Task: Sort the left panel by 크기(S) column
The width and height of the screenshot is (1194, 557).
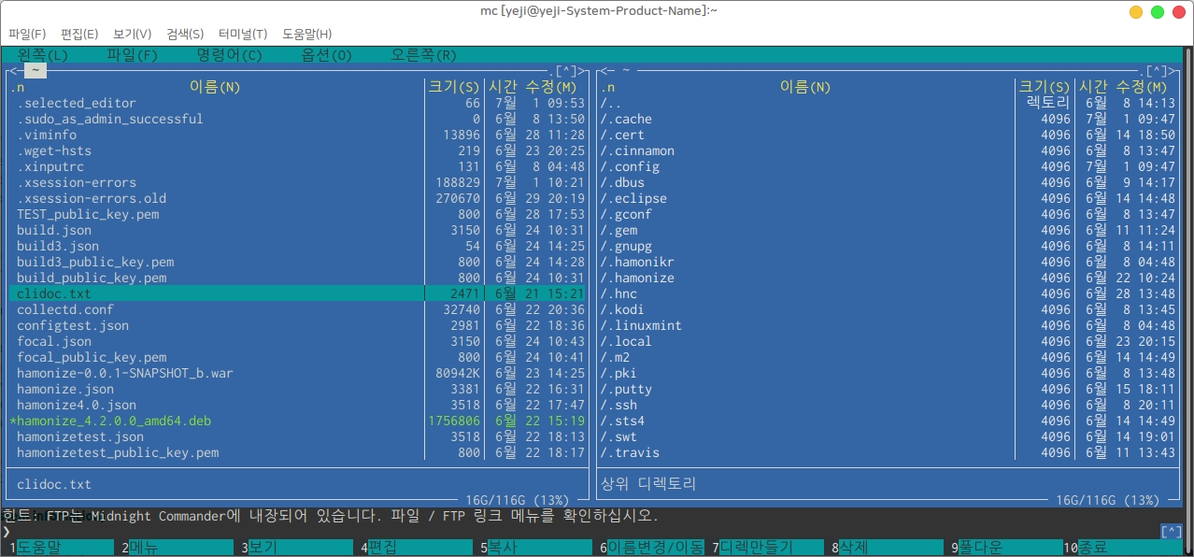Action: 452,87
